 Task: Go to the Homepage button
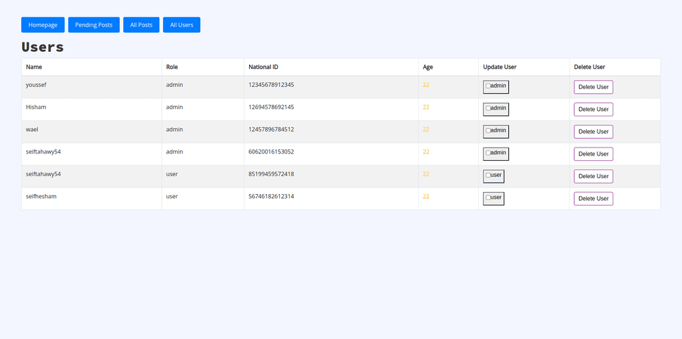coord(43,25)
